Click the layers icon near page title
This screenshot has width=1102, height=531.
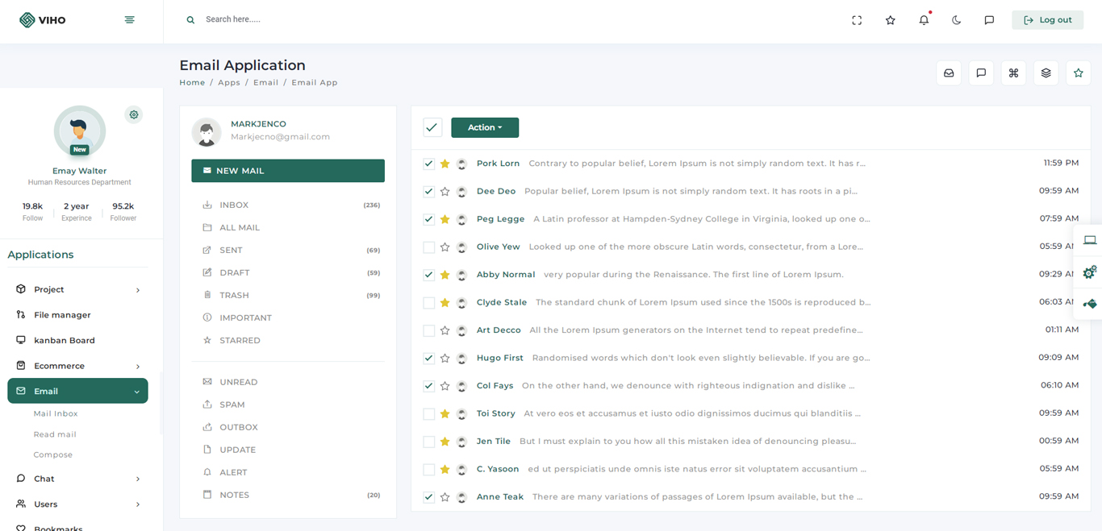pos(1046,73)
